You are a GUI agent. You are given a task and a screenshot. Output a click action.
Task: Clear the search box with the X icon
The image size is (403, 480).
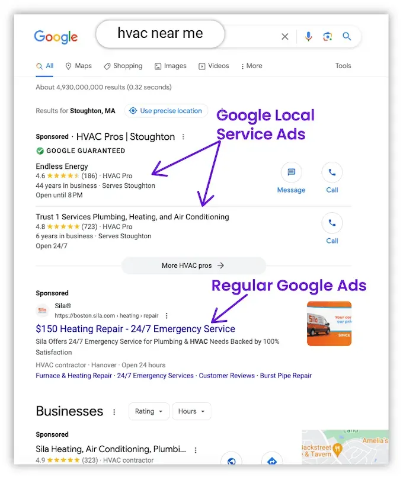coord(285,36)
